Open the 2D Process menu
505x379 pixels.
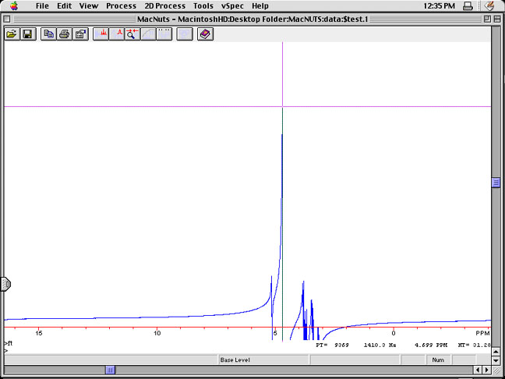[164, 5]
